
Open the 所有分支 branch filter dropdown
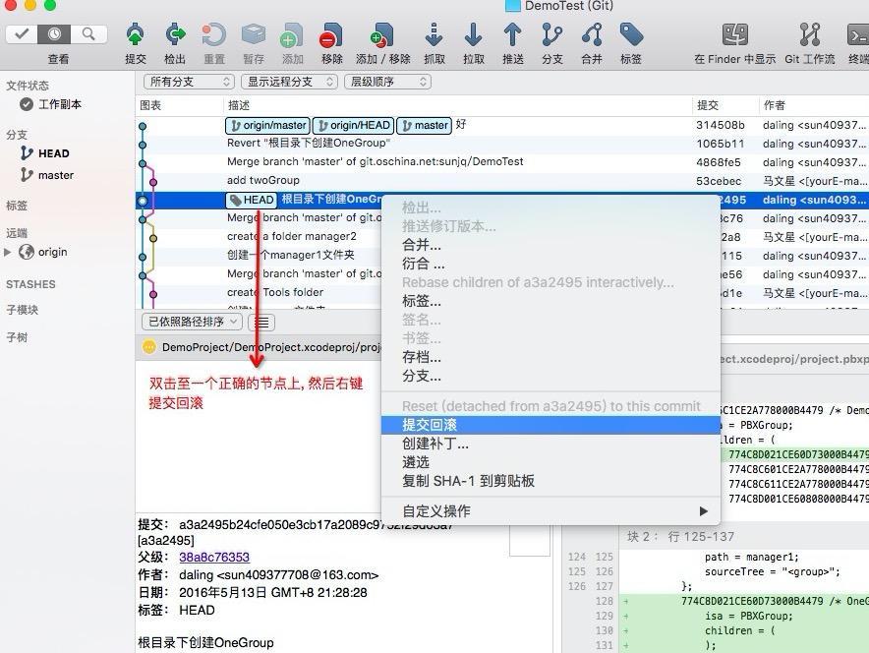189,82
